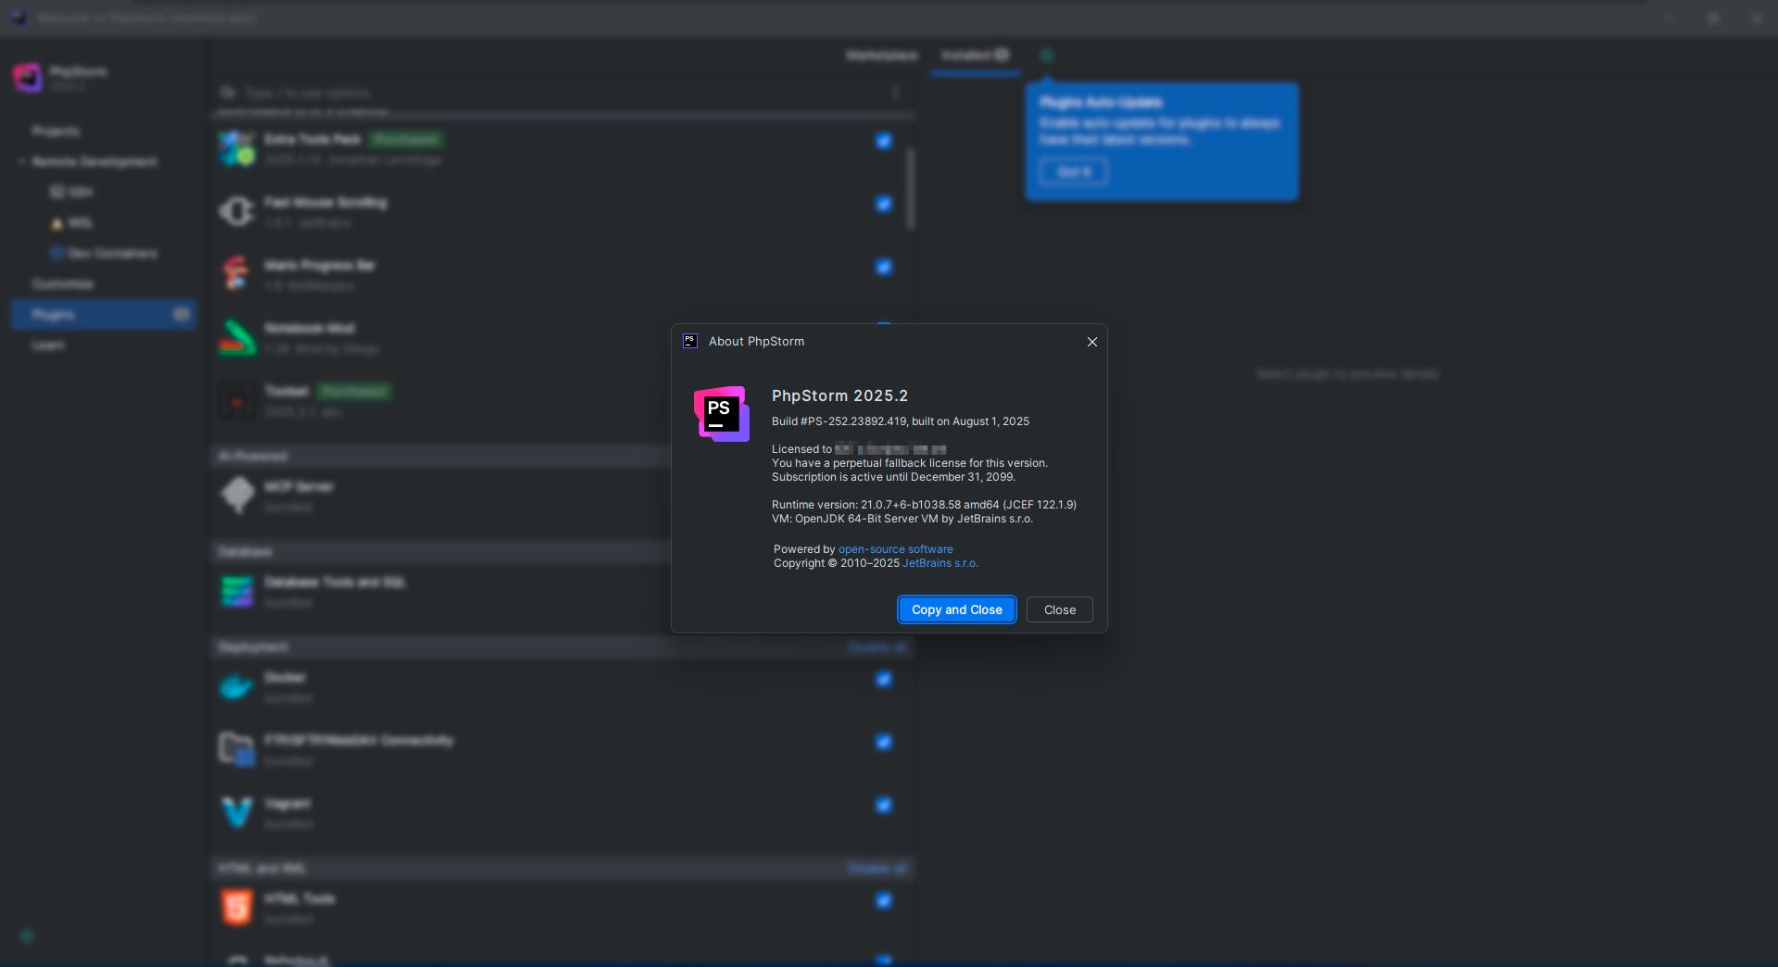This screenshot has width=1778, height=967.
Task: Switch to the Marketplace tab
Action: click(882, 56)
